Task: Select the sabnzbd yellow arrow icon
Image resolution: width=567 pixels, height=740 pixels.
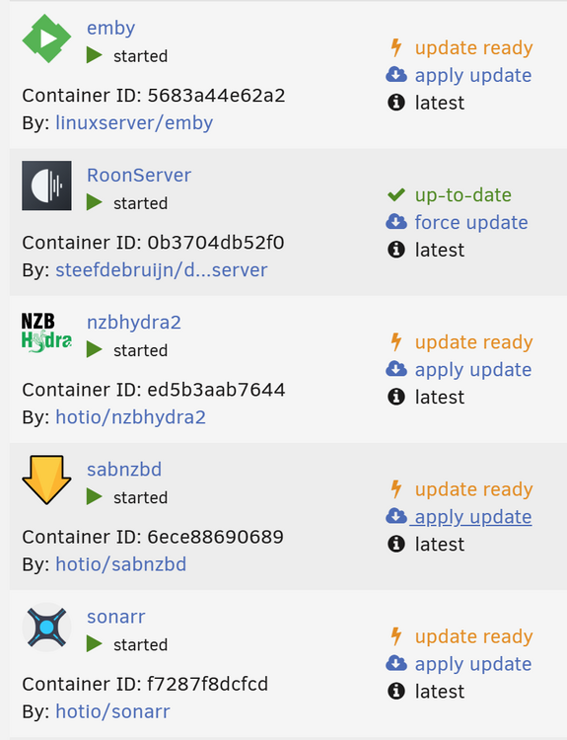Action: (x=46, y=480)
